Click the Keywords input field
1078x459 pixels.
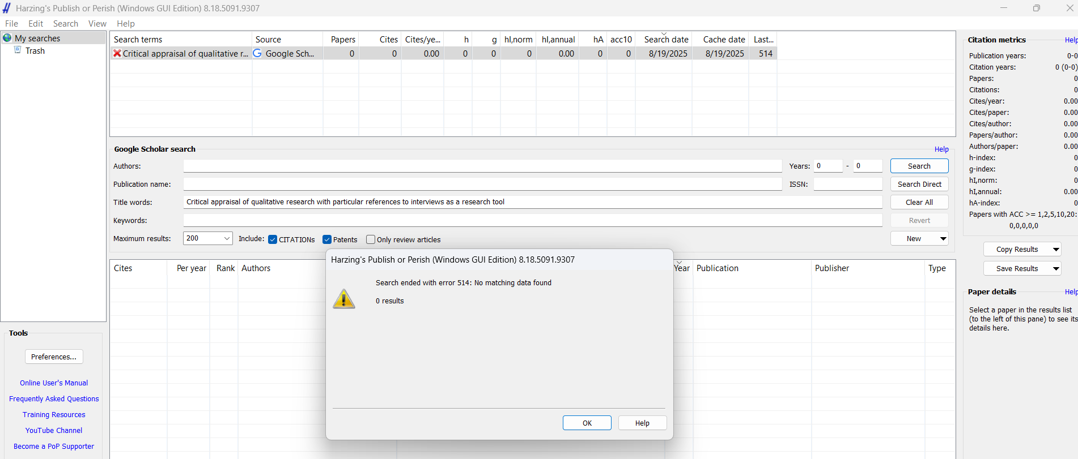point(532,220)
